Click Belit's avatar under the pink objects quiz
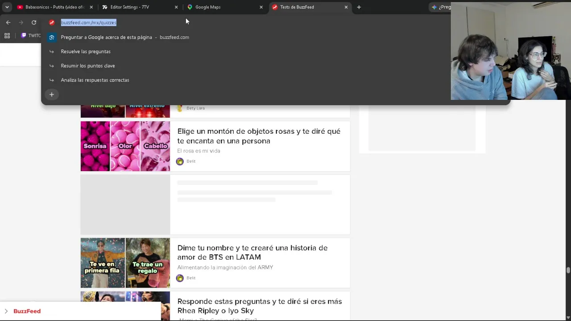571x321 pixels. click(180, 161)
